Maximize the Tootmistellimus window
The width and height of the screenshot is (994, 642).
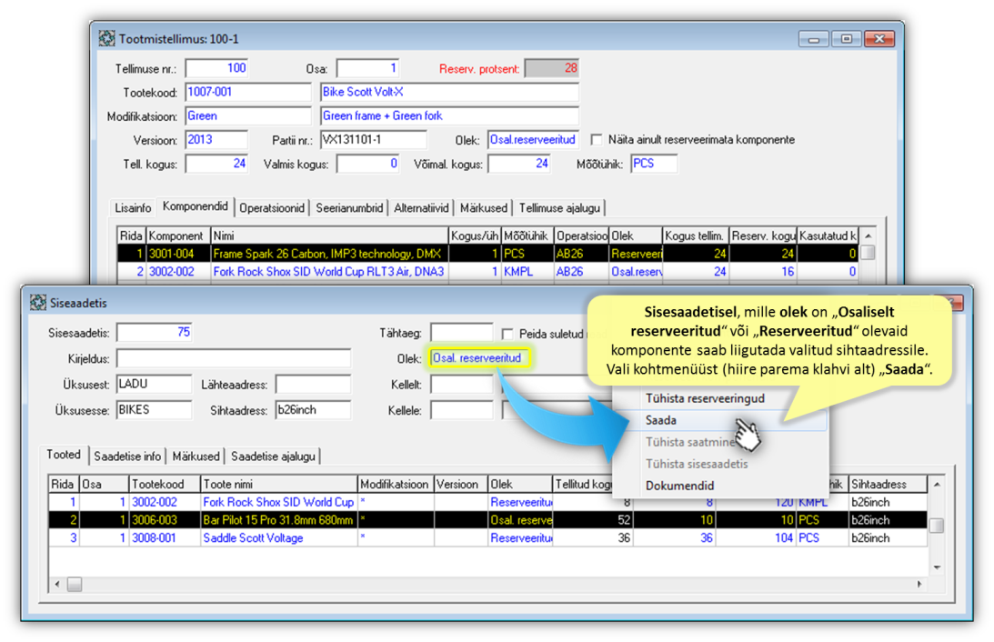point(847,39)
